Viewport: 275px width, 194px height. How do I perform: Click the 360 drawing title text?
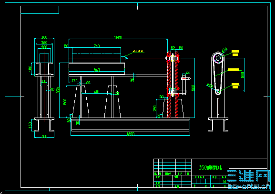point(210,167)
